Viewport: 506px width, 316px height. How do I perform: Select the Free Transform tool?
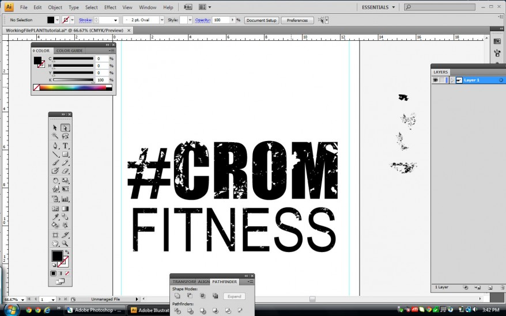pos(65,189)
